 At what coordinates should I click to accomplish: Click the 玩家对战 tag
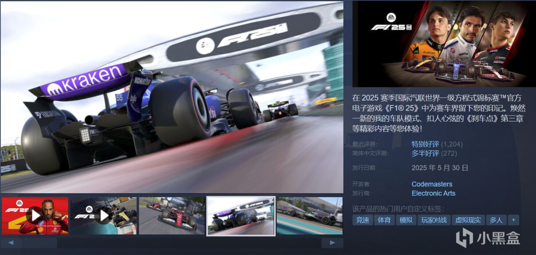434,220
